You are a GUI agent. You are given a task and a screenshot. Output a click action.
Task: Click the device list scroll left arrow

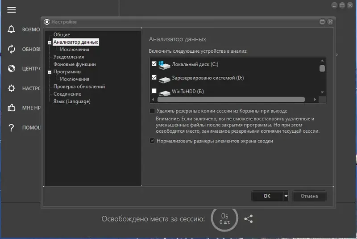click(153, 99)
